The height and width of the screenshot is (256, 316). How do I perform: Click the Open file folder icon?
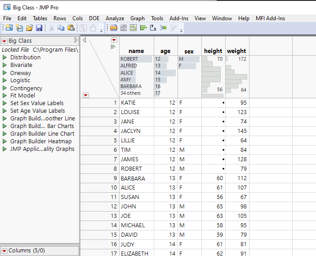(30, 28)
